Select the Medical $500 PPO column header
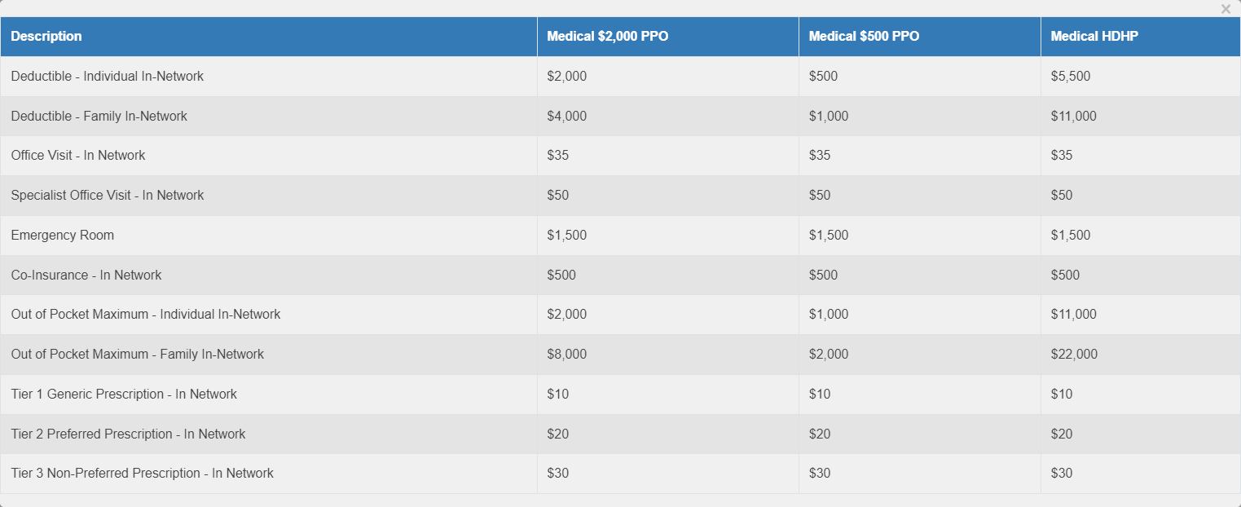 tap(864, 37)
